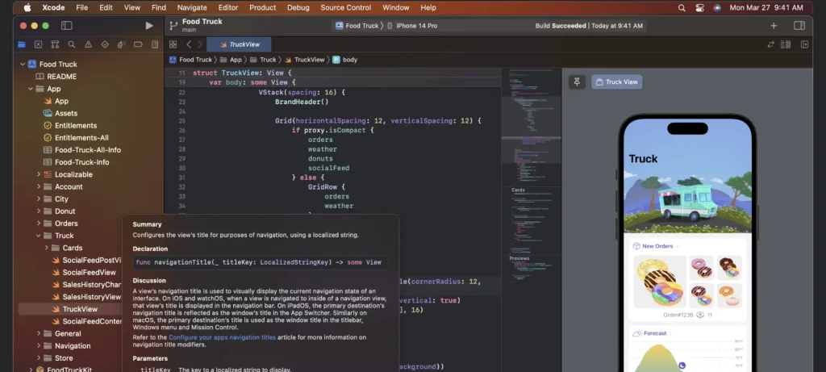Collapse the Food Truck project root
The image size is (826, 372).
pos(23,65)
